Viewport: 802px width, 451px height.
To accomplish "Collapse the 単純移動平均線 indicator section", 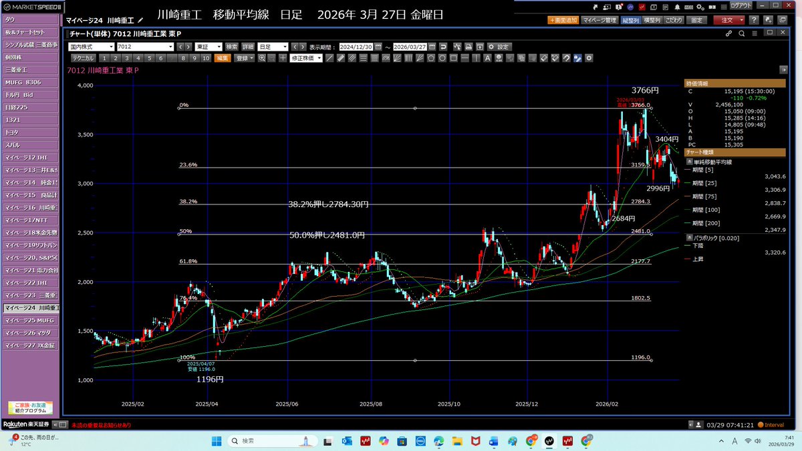I will (689, 162).
